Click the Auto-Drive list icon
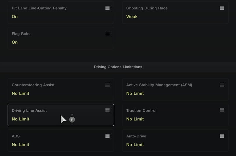This screenshot has height=156, width=236. pos(222,136)
